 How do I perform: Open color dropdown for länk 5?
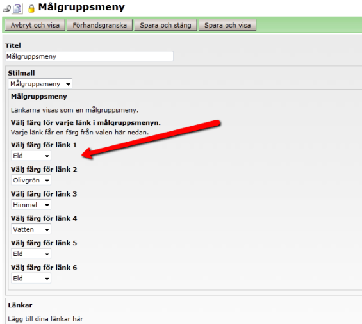(x=31, y=254)
